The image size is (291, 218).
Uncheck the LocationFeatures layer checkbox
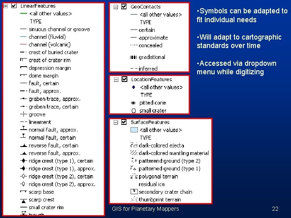pos(124,79)
